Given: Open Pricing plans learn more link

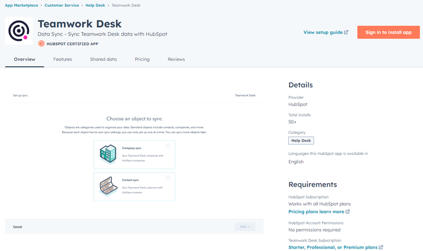Looking at the screenshot, I should 319,212.
